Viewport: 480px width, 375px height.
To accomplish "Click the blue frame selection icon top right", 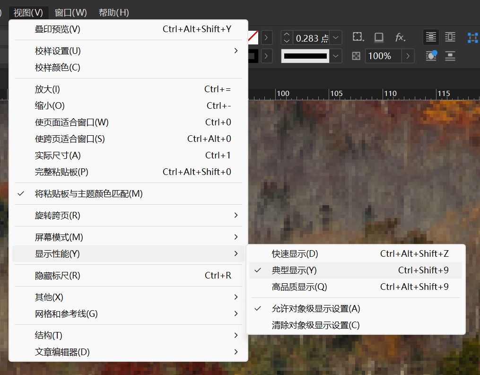I will click(472, 37).
